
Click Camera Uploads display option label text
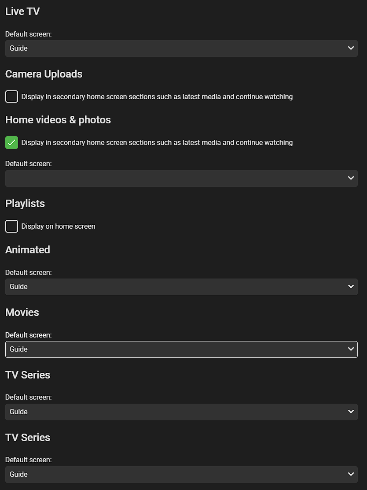pyautogui.click(x=157, y=97)
